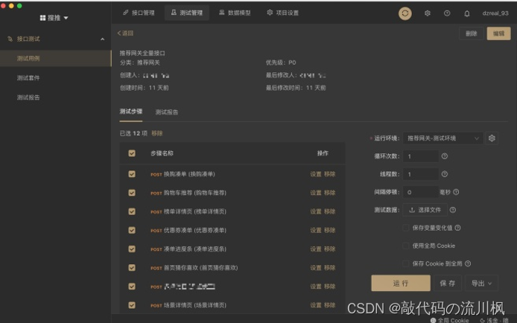Open help question mark in top bar
The height and width of the screenshot is (323, 517).
tap(447, 13)
